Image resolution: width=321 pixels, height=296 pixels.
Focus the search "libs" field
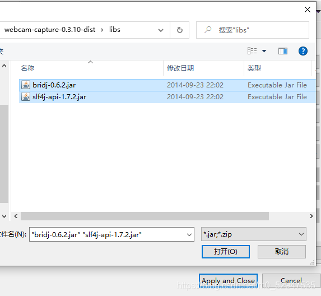[x=253, y=30]
